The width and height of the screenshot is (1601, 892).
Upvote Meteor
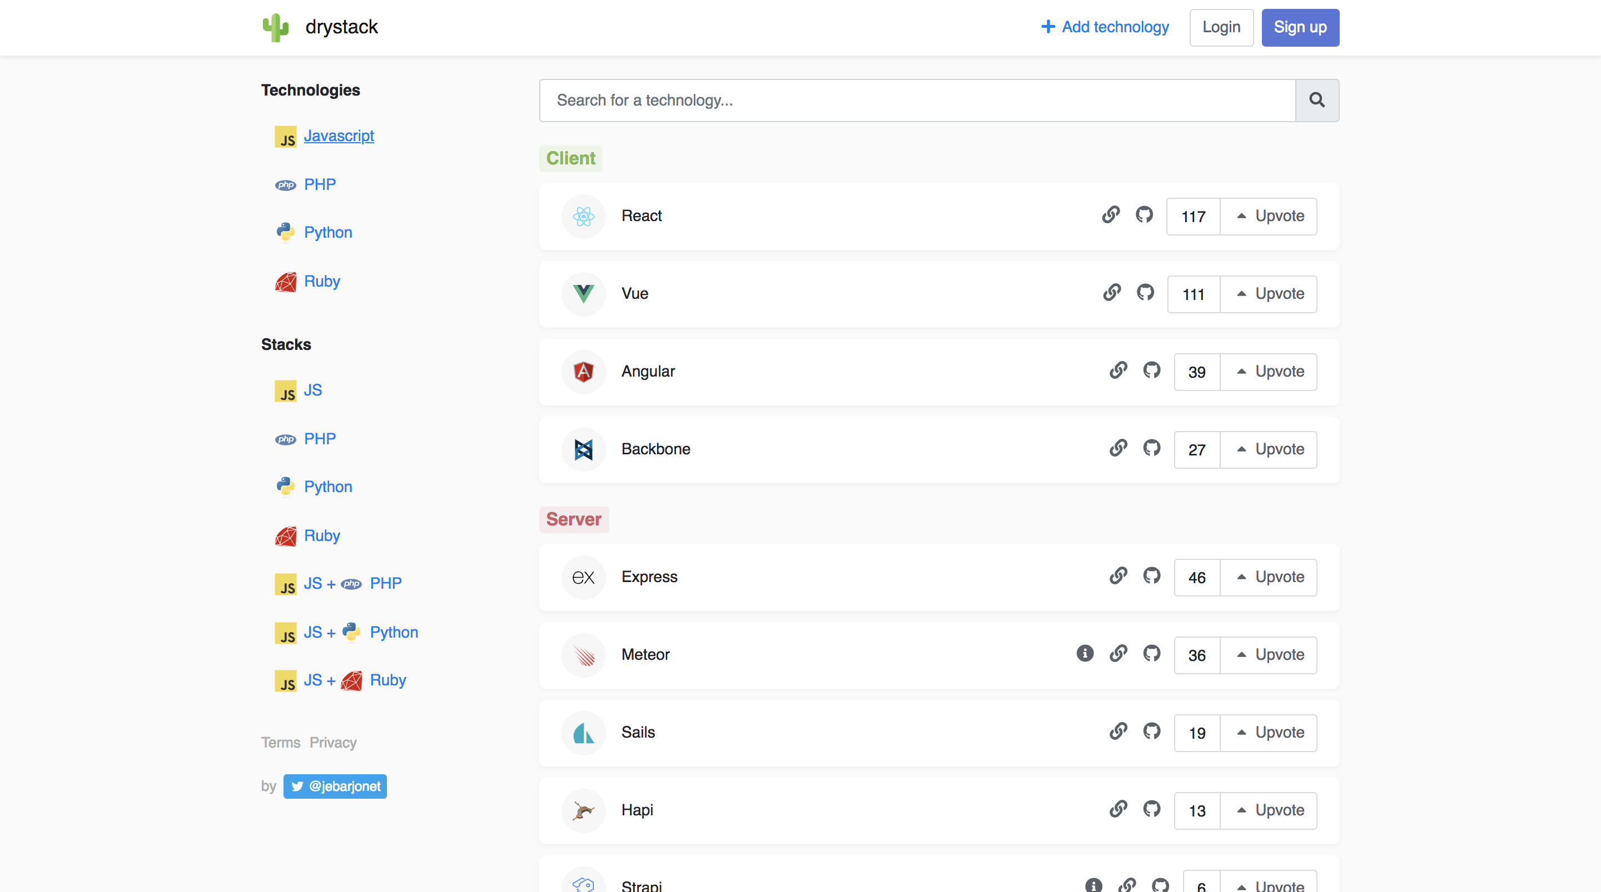(x=1269, y=655)
